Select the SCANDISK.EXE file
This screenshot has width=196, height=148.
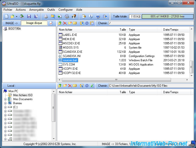[72, 52]
